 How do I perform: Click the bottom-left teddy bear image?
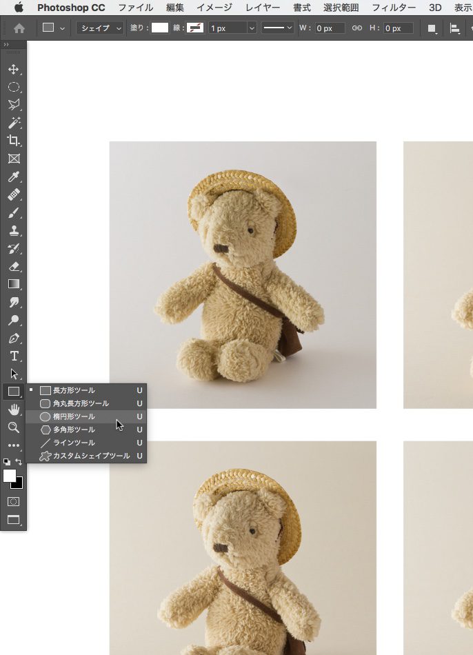pyautogui.click(x=243, y=547)
